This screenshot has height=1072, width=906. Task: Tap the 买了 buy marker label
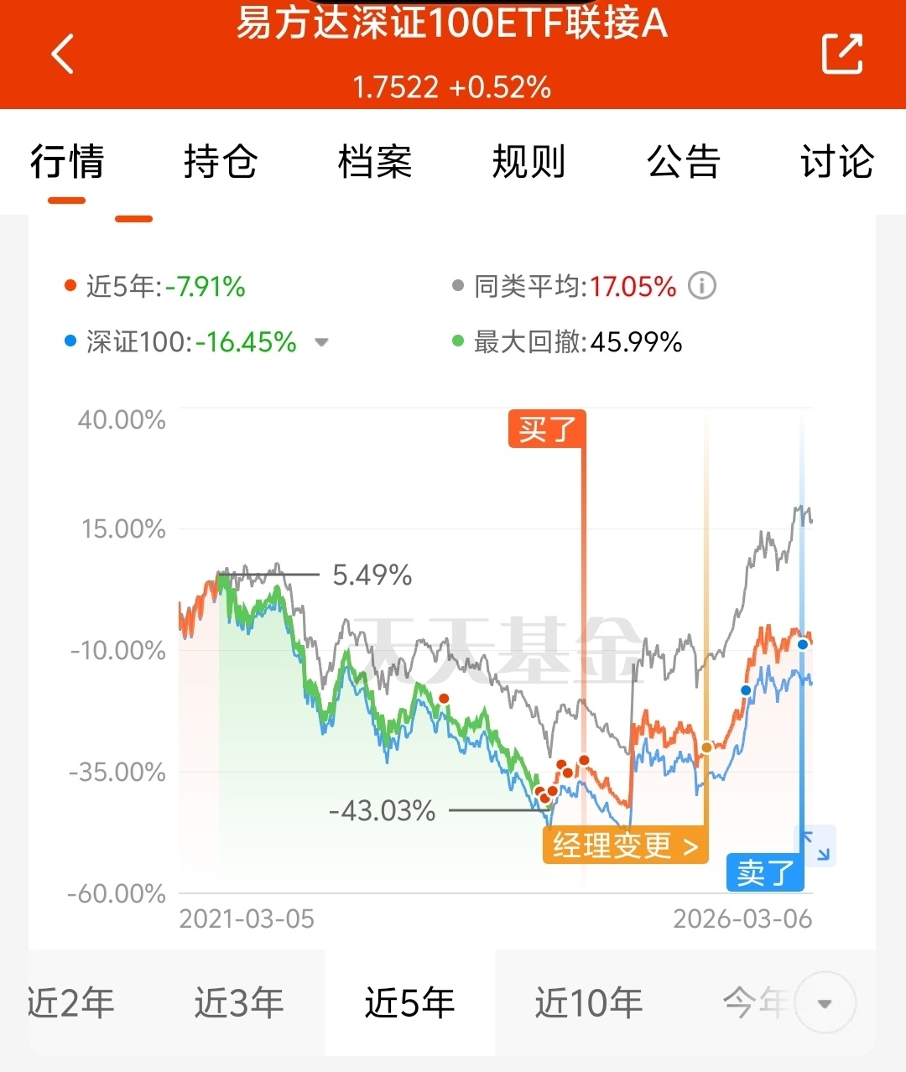click(x=547, y=429)
